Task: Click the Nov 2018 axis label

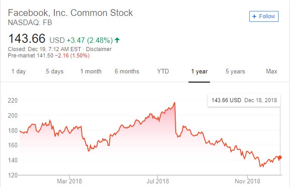Action: (247, 181)
